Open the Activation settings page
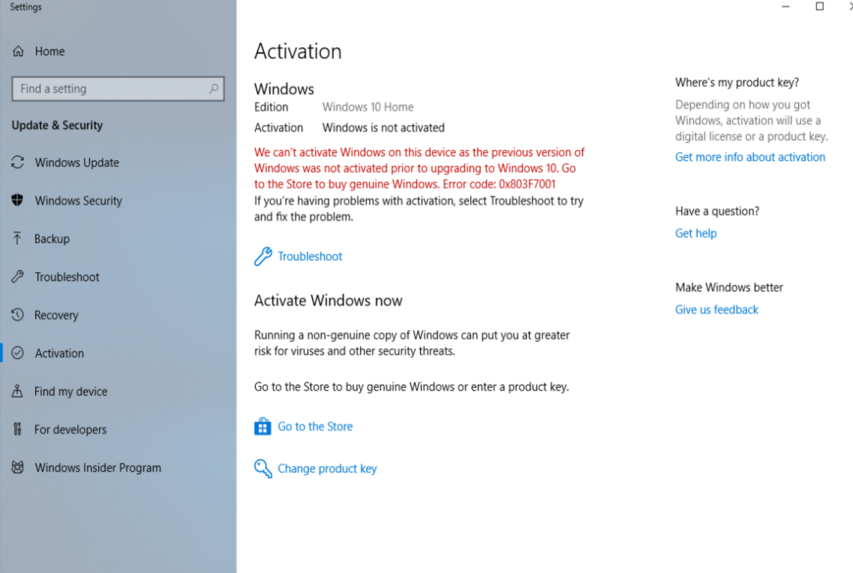The height and width of the screenshot is (573, 853). click(59, 353)
